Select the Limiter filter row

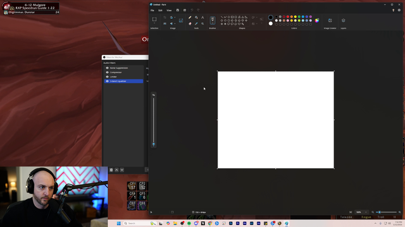pyautogui.click(x=124, y=77)
